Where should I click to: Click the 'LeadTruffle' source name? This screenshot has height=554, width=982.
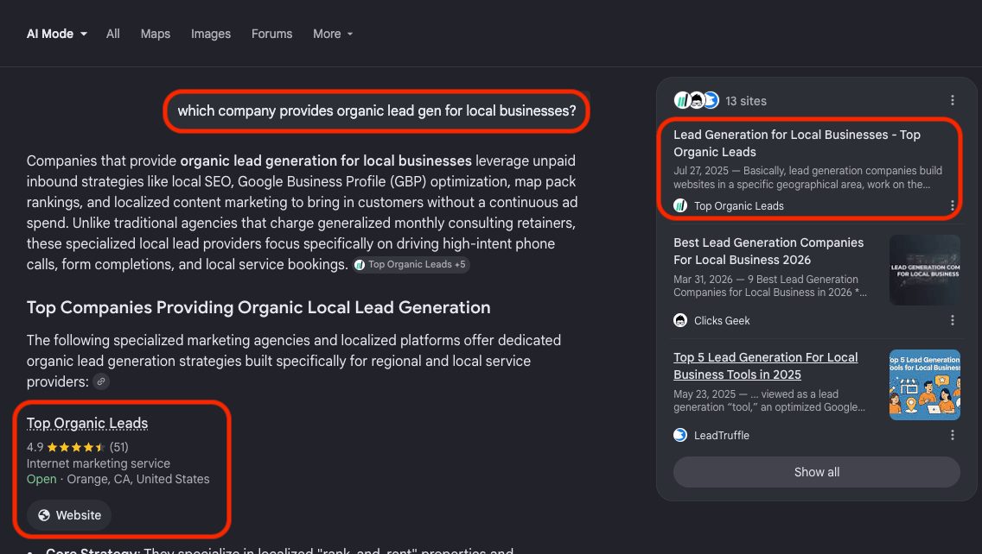point(722,435)
